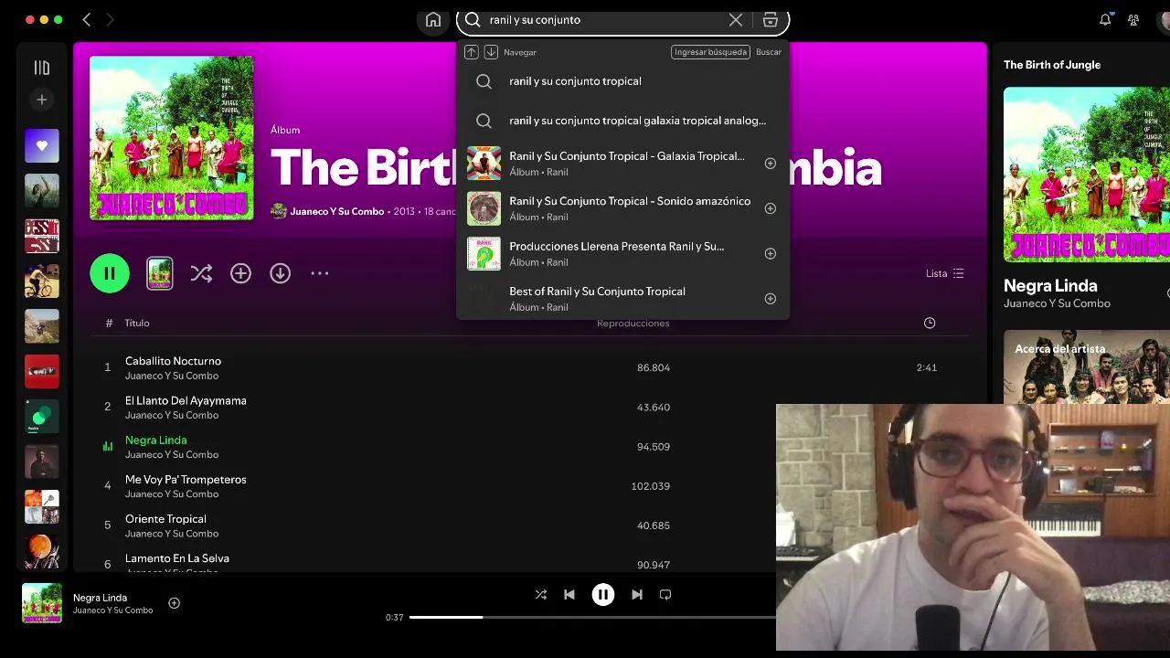The width and height of the screenshot is (1170, 658).
Task: Navigate forward with the right chevron
Action: pos(110,19)
